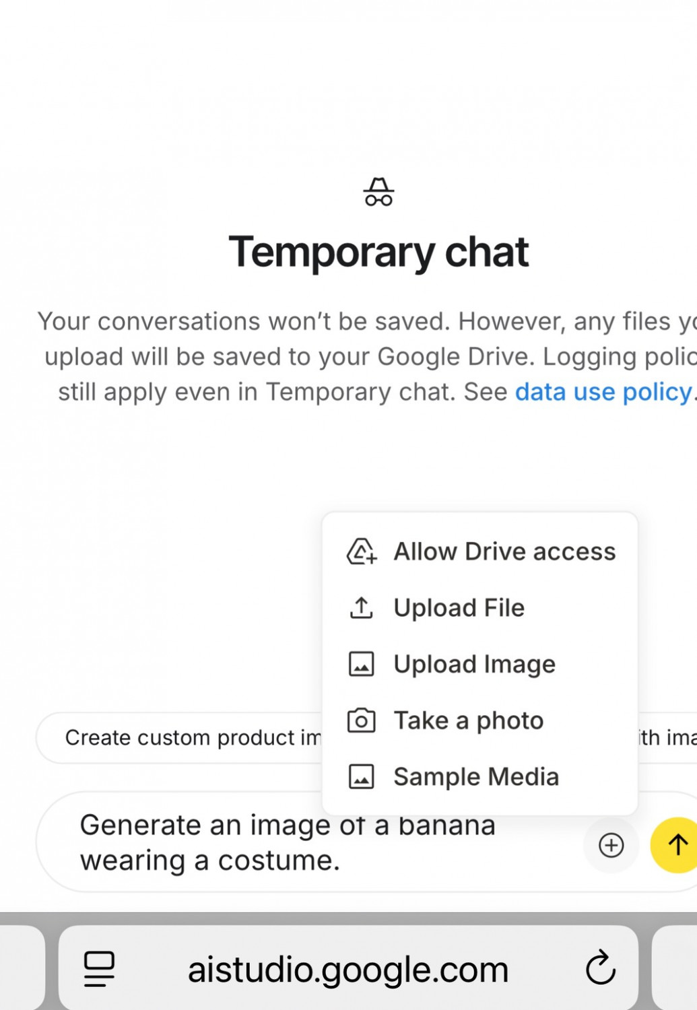The height and width of the screenshot is (1010, 697).
Task: Tap the partially visible suggestion chip at right edge
Action: tap(667, 738)
